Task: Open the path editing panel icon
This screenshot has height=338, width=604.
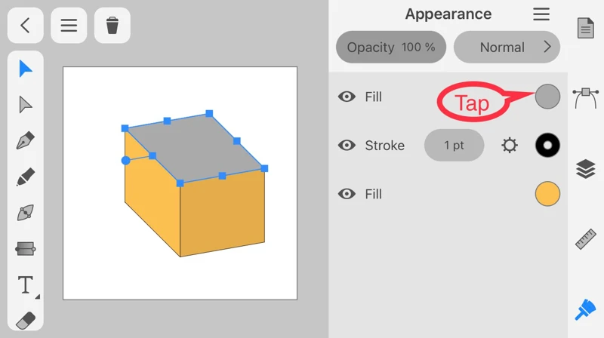Action: tap(586, 97)
